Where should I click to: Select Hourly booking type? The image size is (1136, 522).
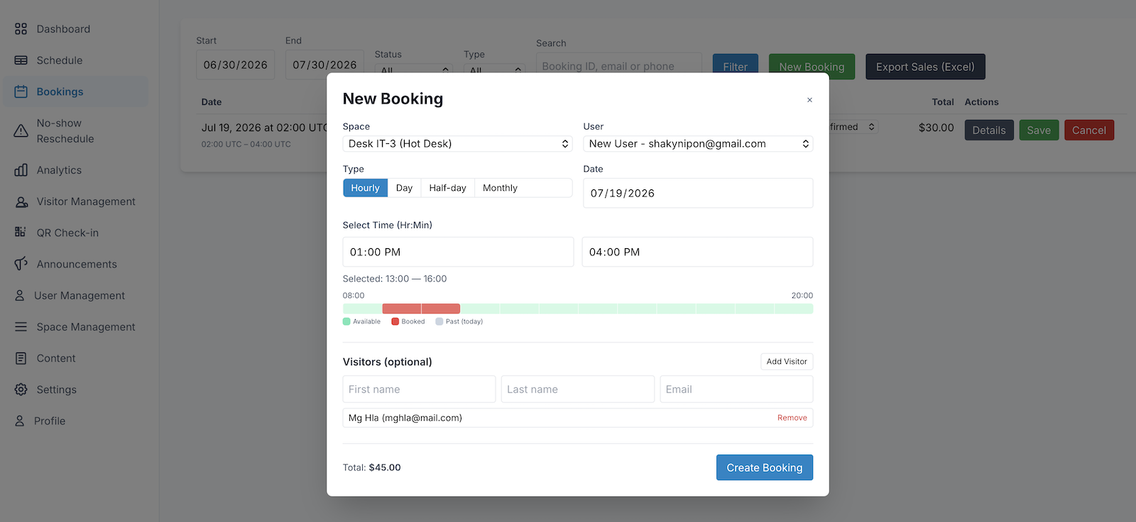[x=365, y=188]
